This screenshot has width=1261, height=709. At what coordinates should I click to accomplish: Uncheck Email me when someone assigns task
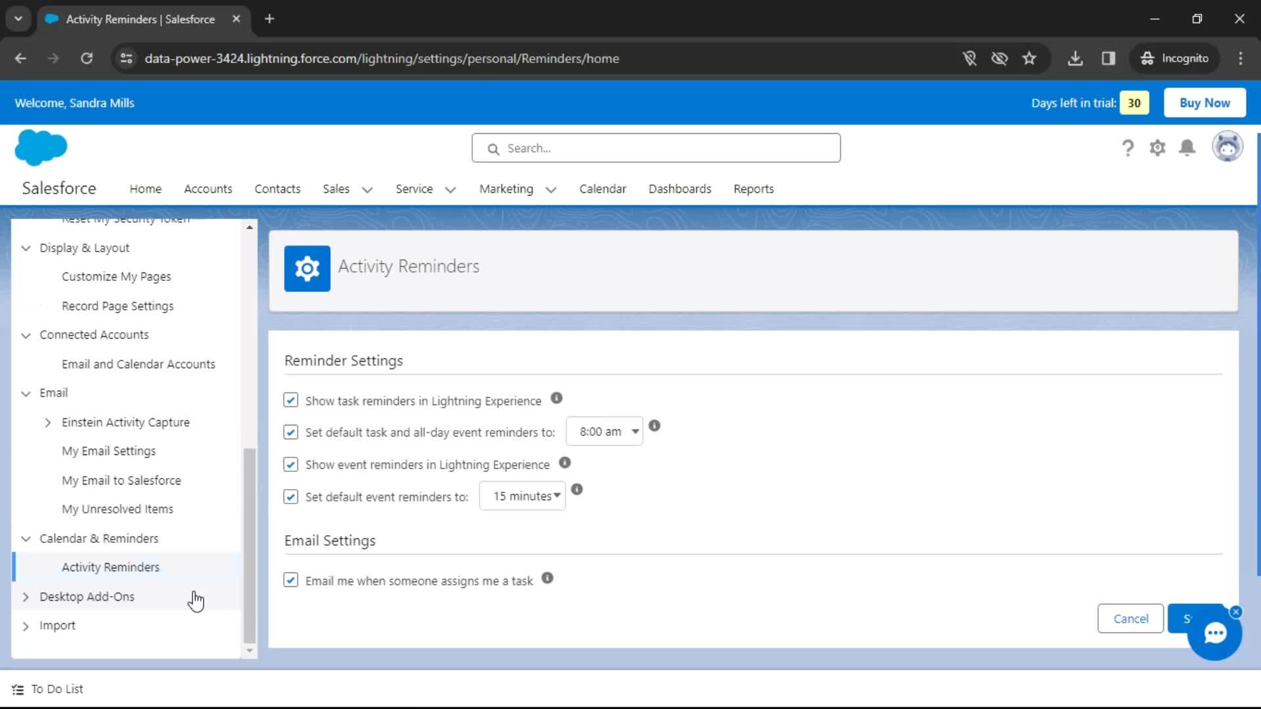290,580
